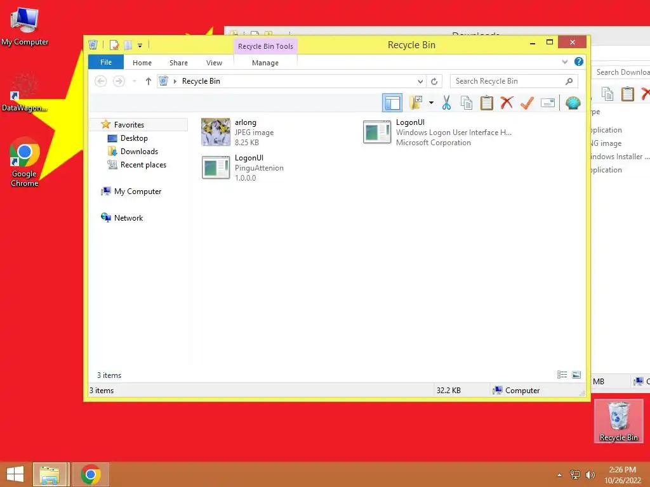Viewport: 650px width, 487px height.
Task: Show hidden tray icons arrow
Action: pos(560,475)
